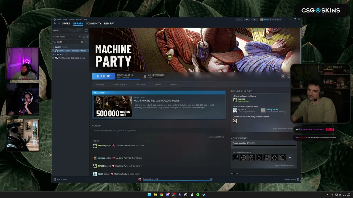The image size is (353, 198).
Task: Go to the COMMUNITY tab
Action: click(x=93, y=23)
